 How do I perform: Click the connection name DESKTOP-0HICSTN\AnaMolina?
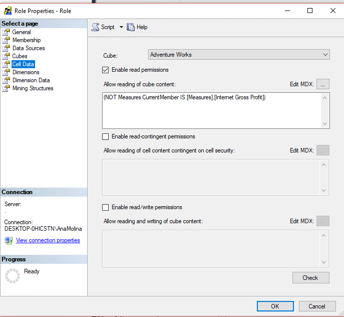coord(43,229)
